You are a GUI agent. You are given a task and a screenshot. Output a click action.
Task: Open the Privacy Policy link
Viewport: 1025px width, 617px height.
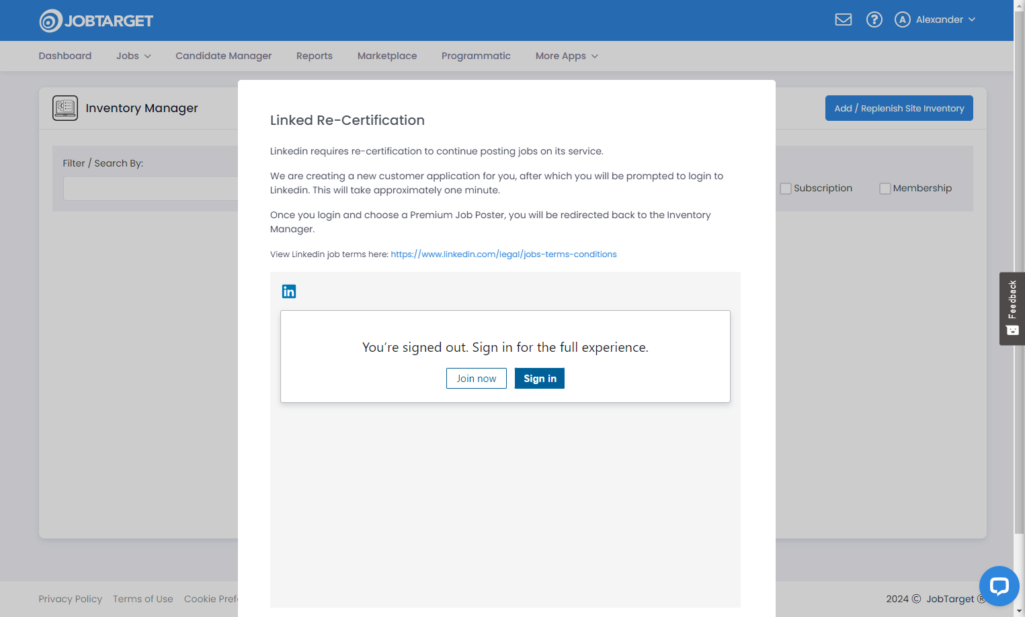click(71, 599)
